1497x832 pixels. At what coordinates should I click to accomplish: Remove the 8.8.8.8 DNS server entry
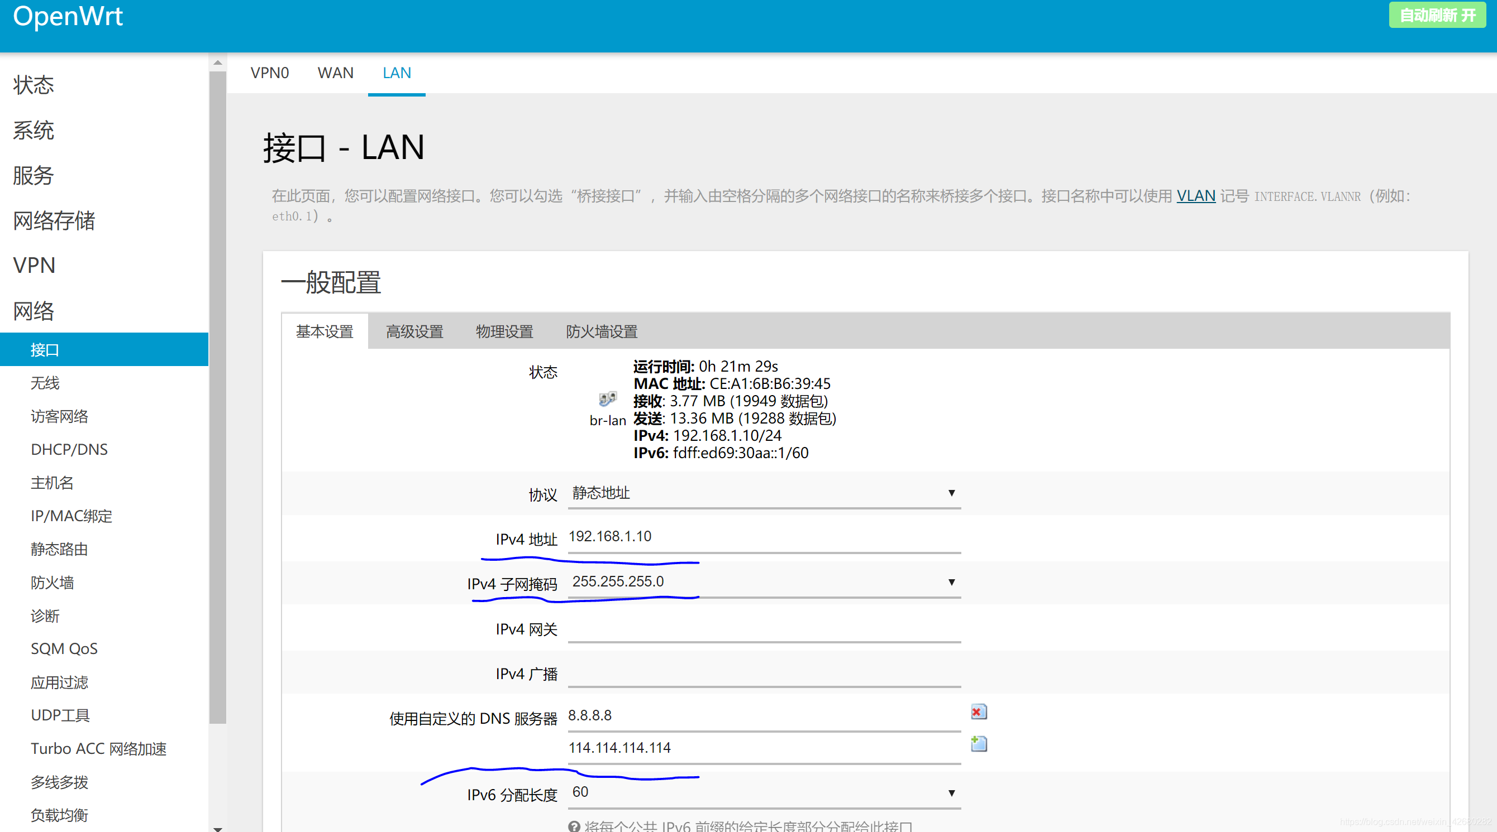(x=979, y=712)
